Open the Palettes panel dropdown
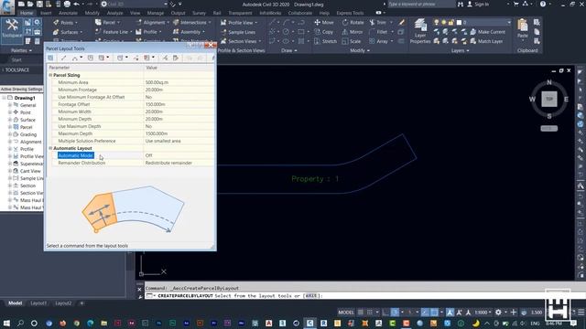586x329 pixels. tap(21, 50)
